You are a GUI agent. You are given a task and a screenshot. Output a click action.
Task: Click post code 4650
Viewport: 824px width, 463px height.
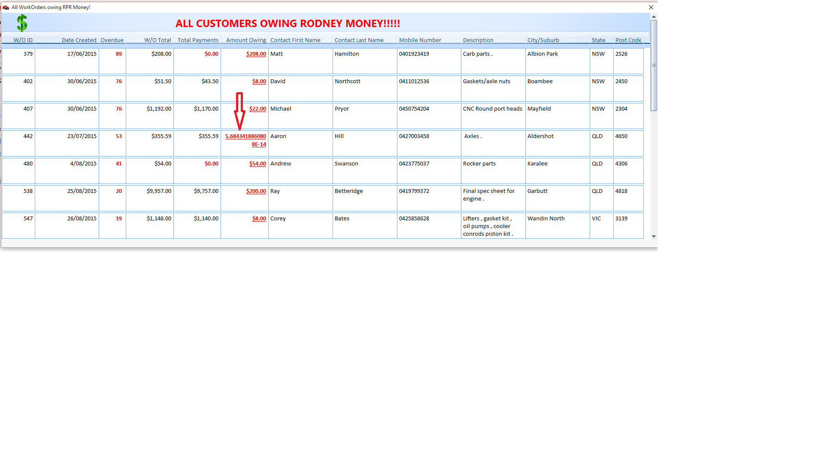pos(621,136)
